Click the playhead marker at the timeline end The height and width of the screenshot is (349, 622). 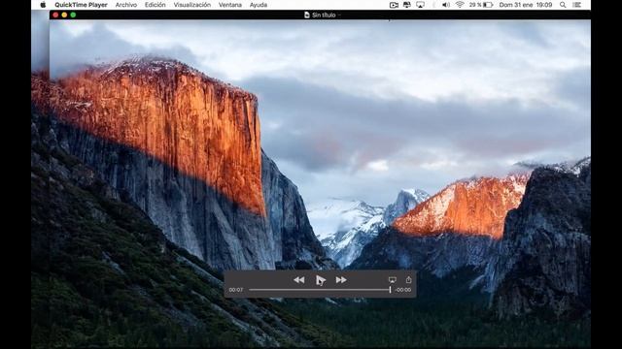(x=391, y=290)
